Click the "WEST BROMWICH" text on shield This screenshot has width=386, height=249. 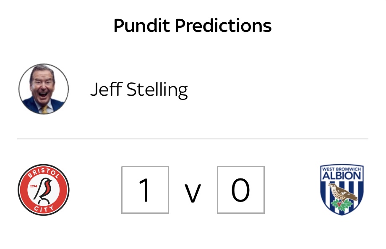point(342,169)
